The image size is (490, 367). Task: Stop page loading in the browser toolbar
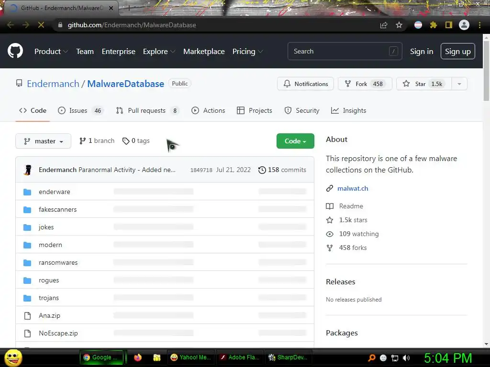(41, 25)
